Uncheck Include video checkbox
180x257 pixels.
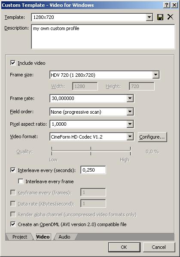[13, 63]
